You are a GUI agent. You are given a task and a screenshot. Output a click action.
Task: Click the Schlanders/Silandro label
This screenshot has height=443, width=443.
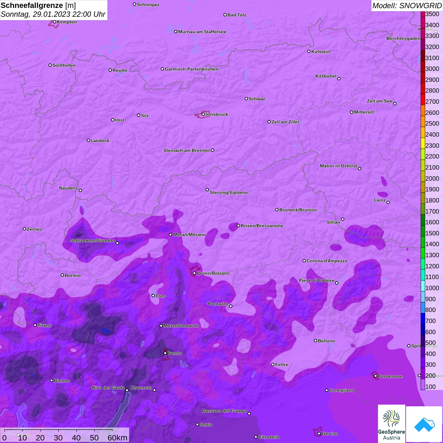[x=93, y=240]
